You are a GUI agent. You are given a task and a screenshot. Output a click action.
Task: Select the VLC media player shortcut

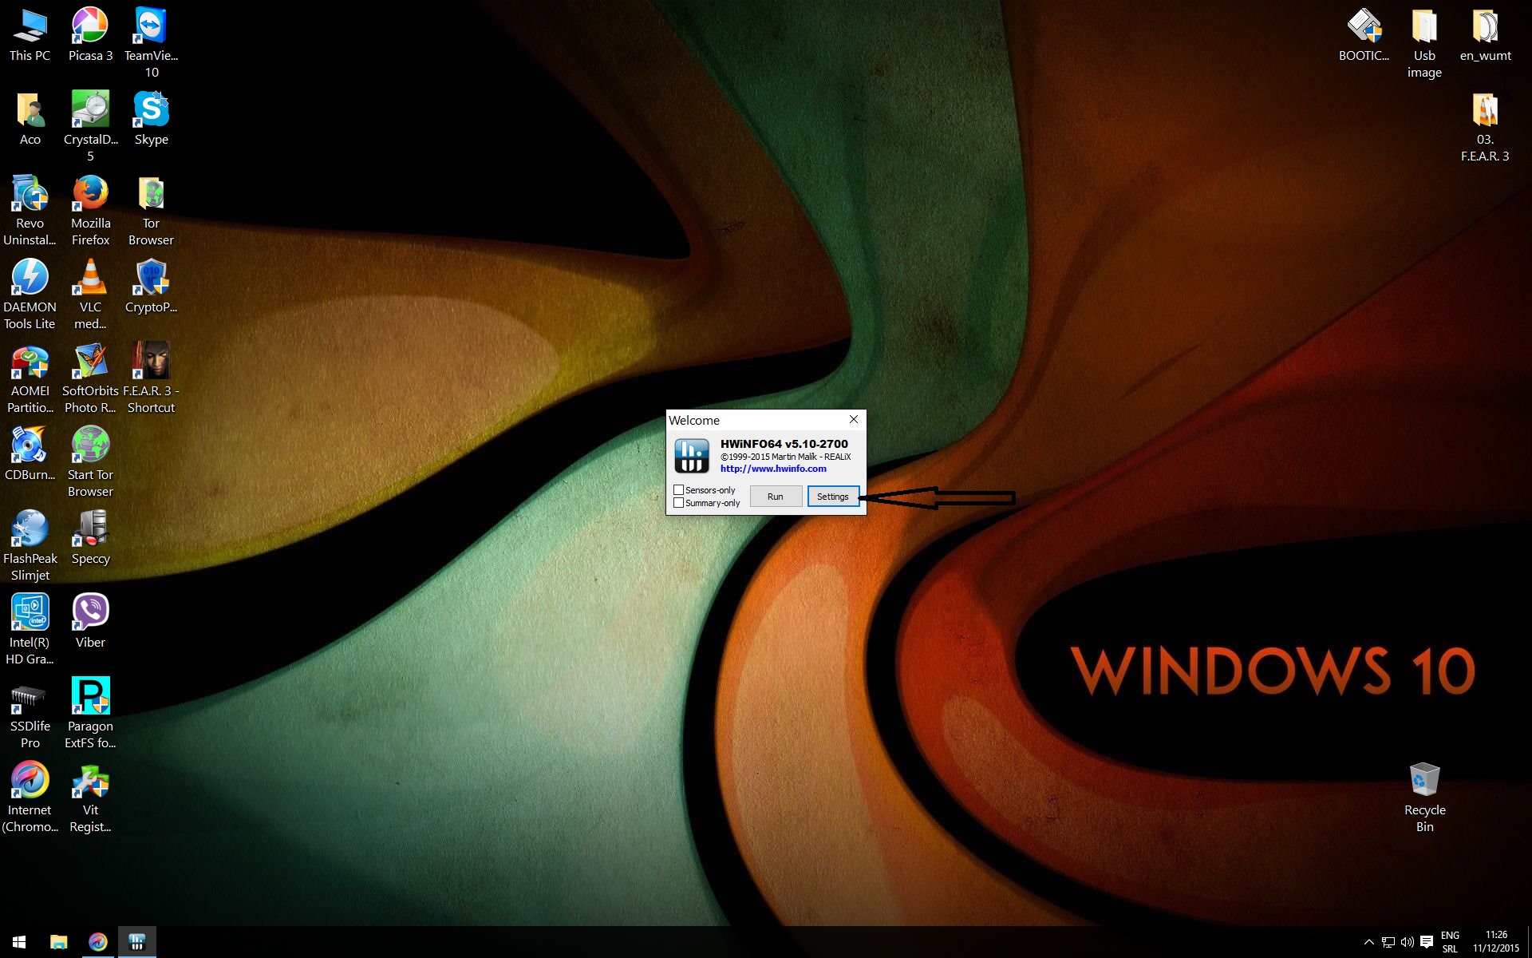click(90, 279)
